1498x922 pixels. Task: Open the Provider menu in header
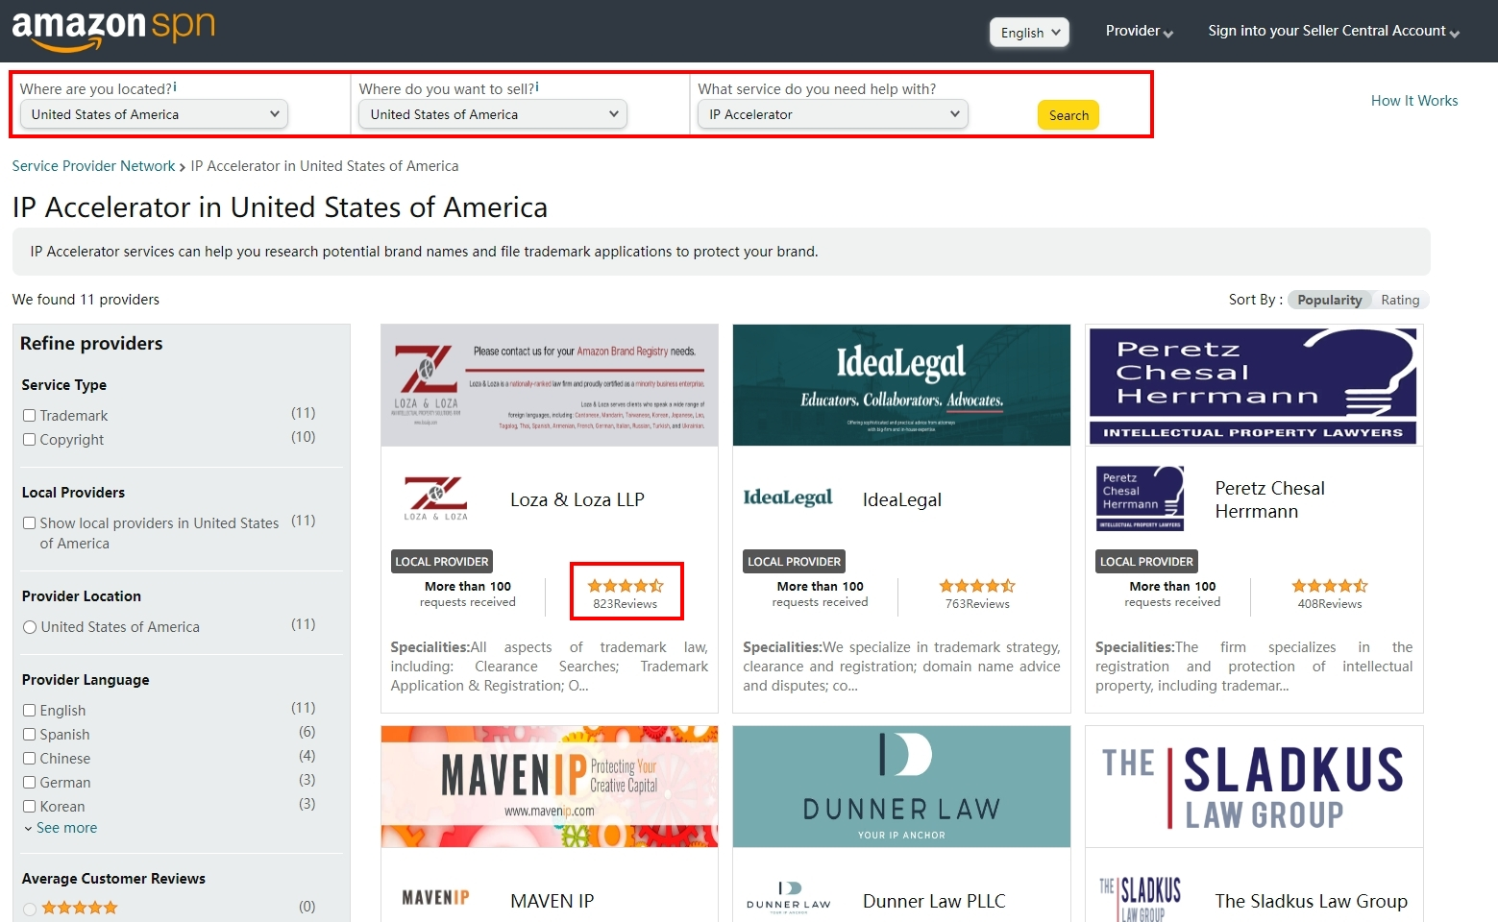pyautogui.click(x=1139, y=31)
